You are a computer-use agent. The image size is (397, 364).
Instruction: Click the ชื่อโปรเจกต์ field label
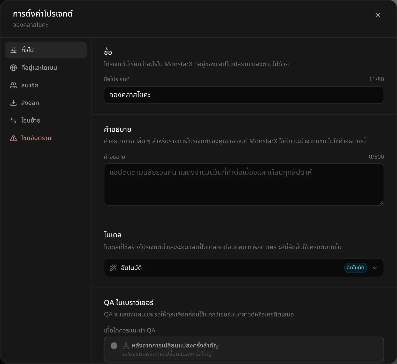click(x=117, y=79)
